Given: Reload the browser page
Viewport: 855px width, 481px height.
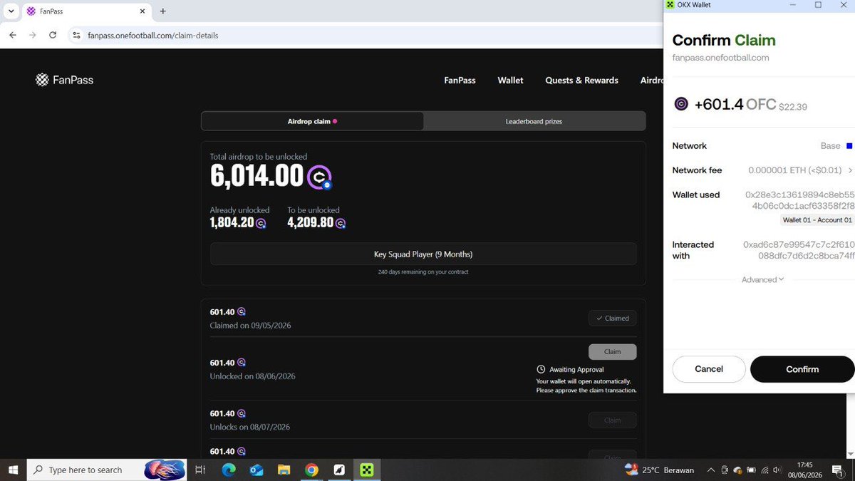Looking at the screenshot, I should 53,35.
